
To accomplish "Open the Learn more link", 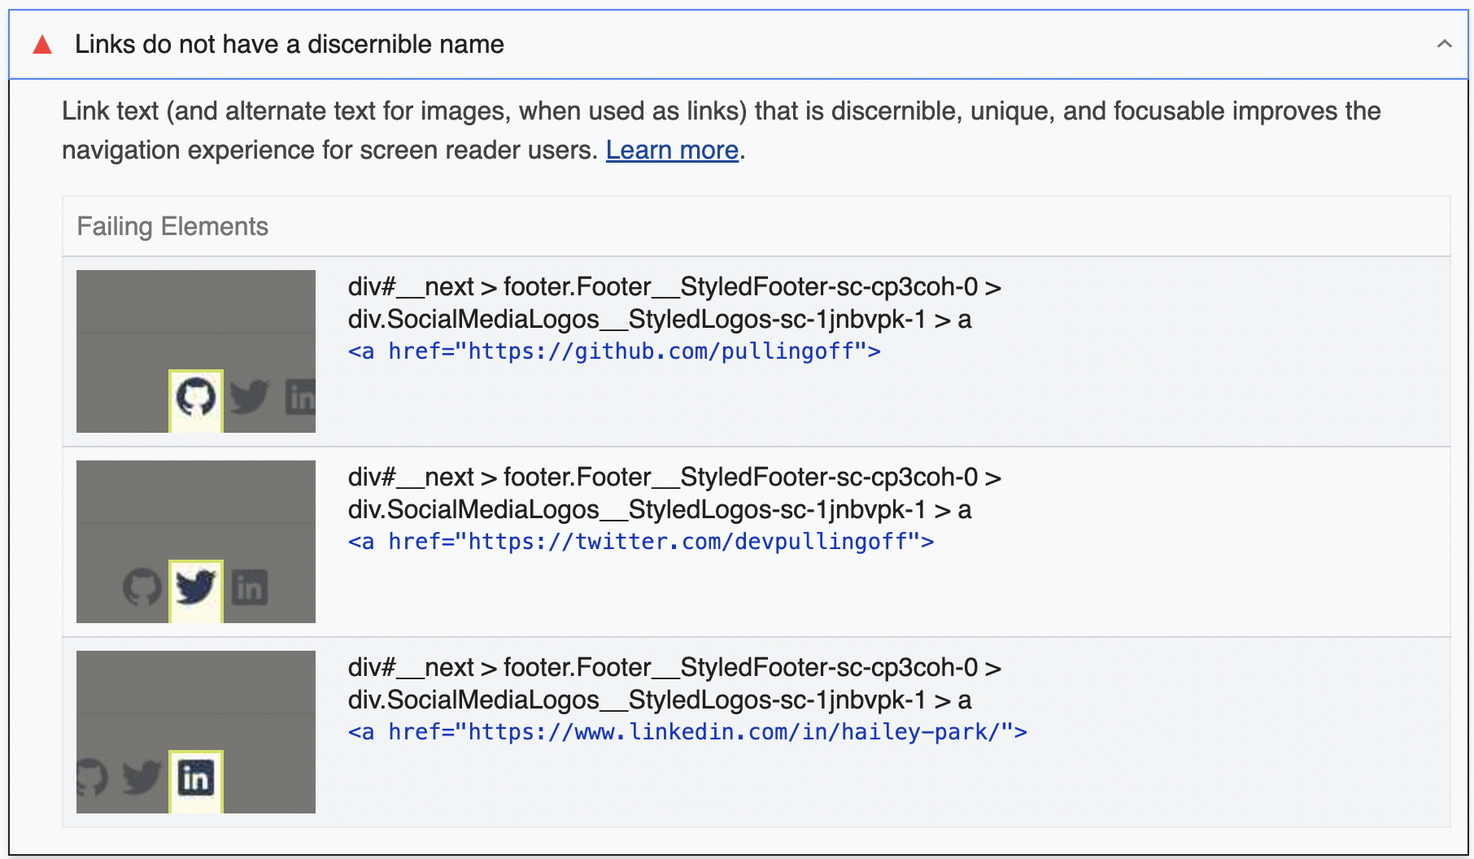I will (672, 150).
